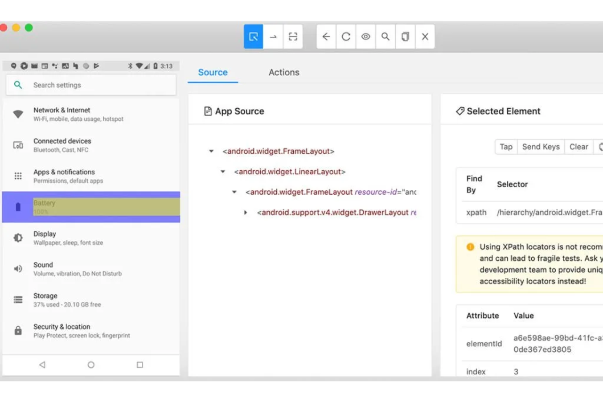Screen dimensions: 603x402
Task: Open the Source tab
Action: click(x=213, y=72)
